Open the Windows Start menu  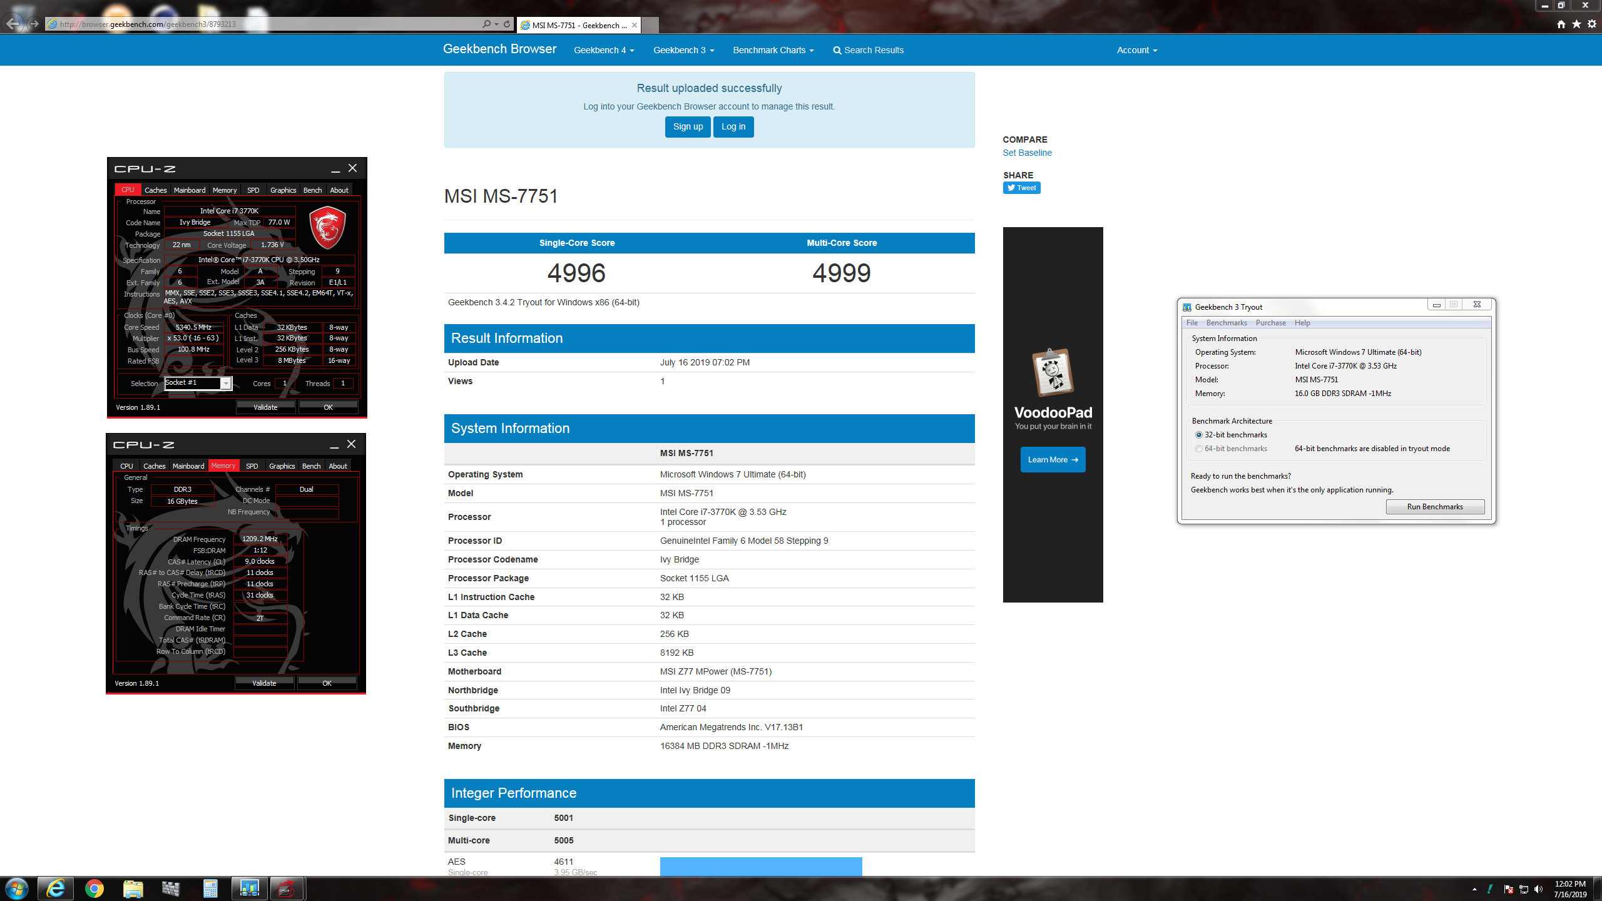[x=17, y=888]
